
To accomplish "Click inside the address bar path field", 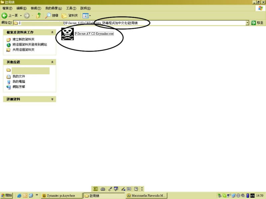I will (x=129, y=23).
